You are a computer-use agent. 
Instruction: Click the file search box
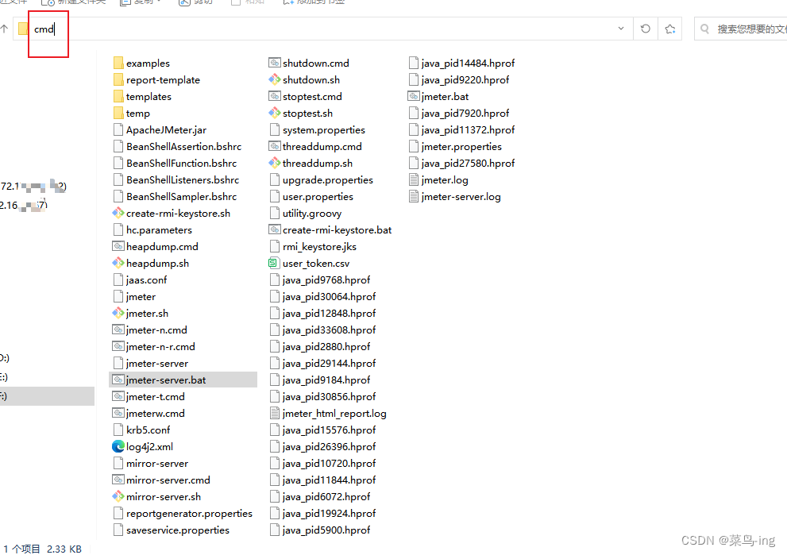click(x=741, y=29)
